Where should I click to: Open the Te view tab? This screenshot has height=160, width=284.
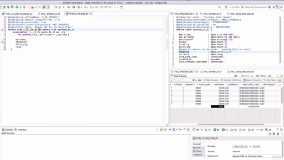click(x=208, y=130)
